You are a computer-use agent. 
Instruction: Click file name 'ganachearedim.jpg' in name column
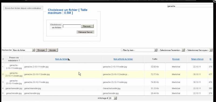(x=32, y=88)
